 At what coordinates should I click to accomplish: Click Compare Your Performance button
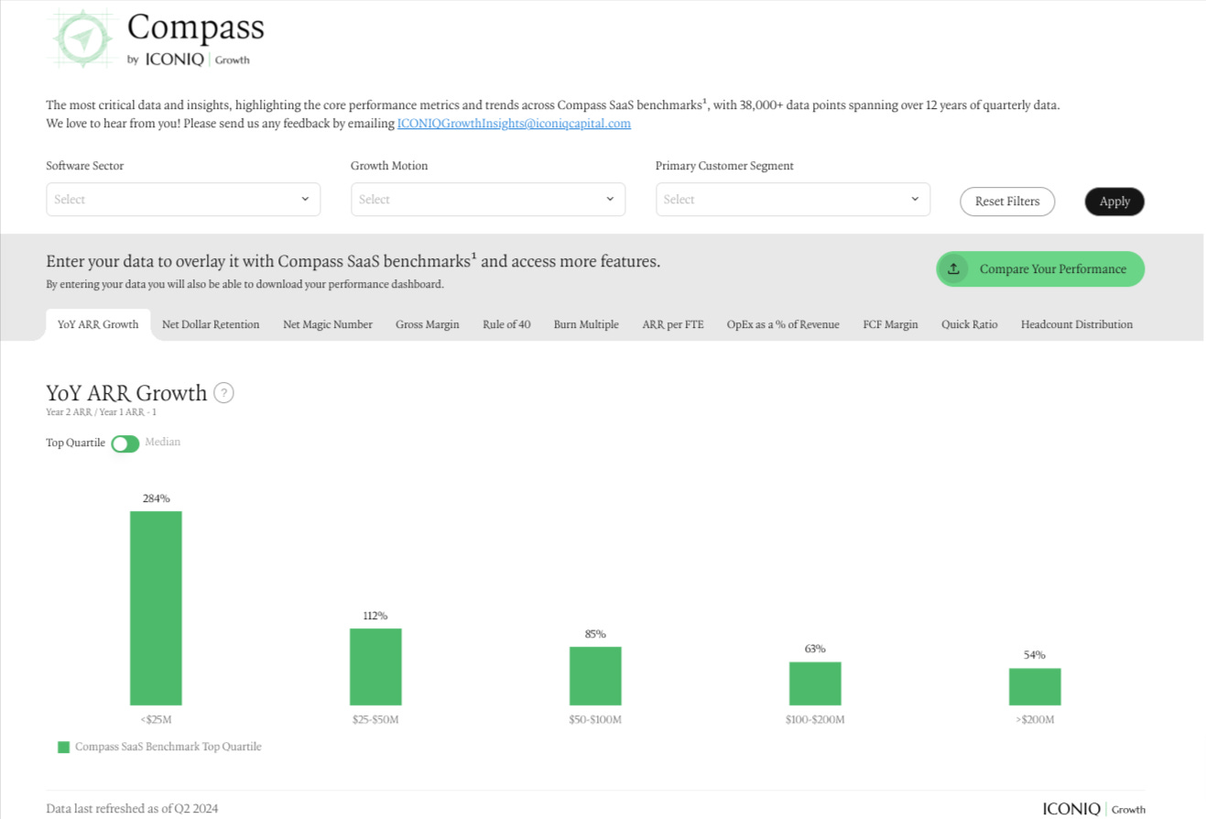[x=1040, y=269]
